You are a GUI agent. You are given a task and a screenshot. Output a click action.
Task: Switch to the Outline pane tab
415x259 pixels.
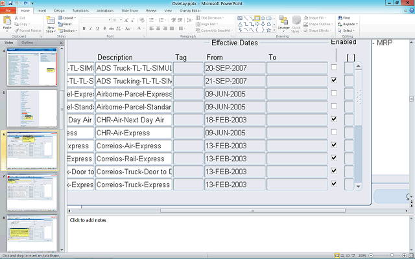pos(27,43)
